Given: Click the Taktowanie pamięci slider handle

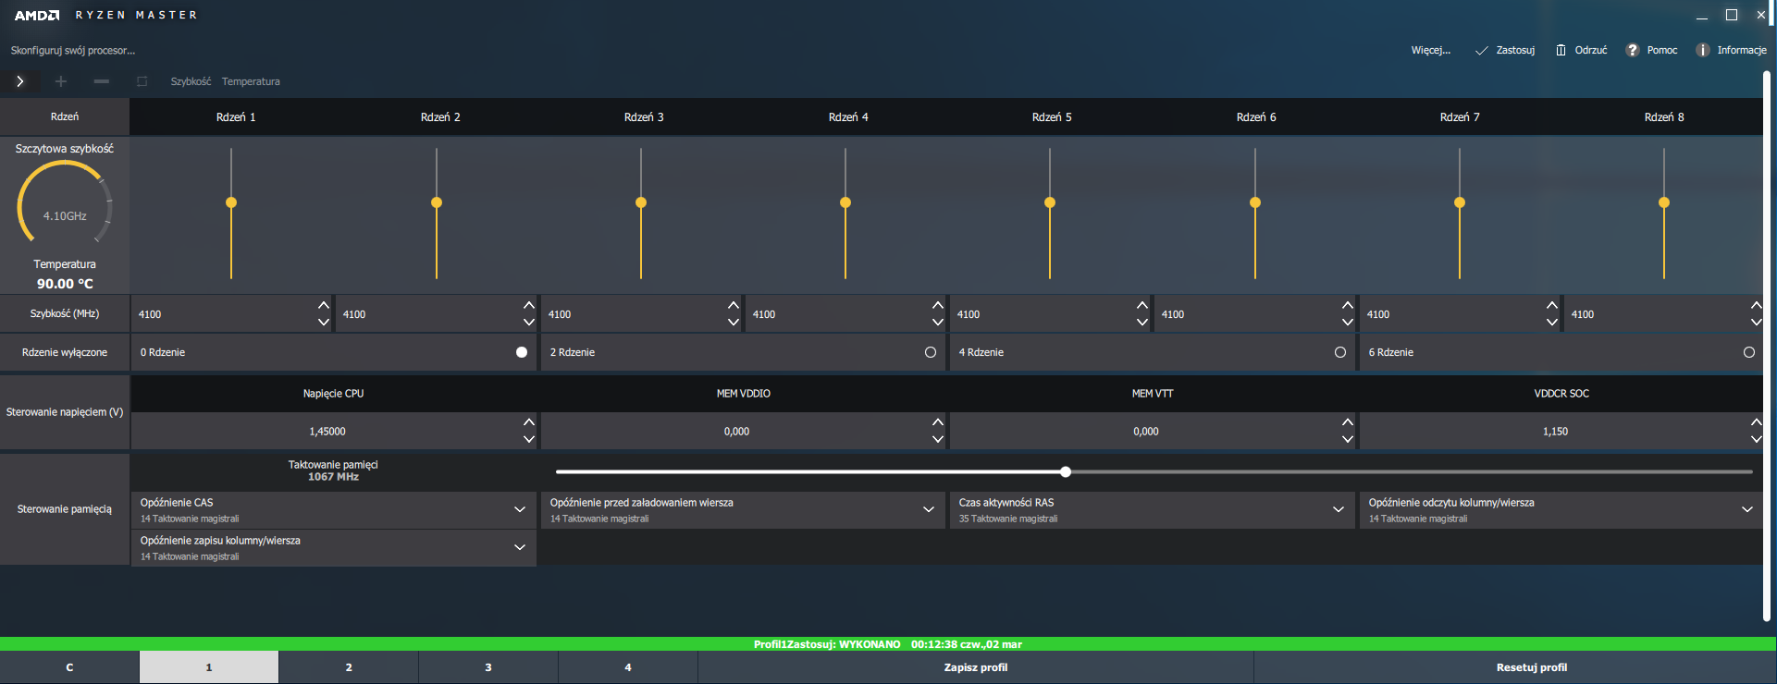Looking at the screenshot, I should (1066, 471).
